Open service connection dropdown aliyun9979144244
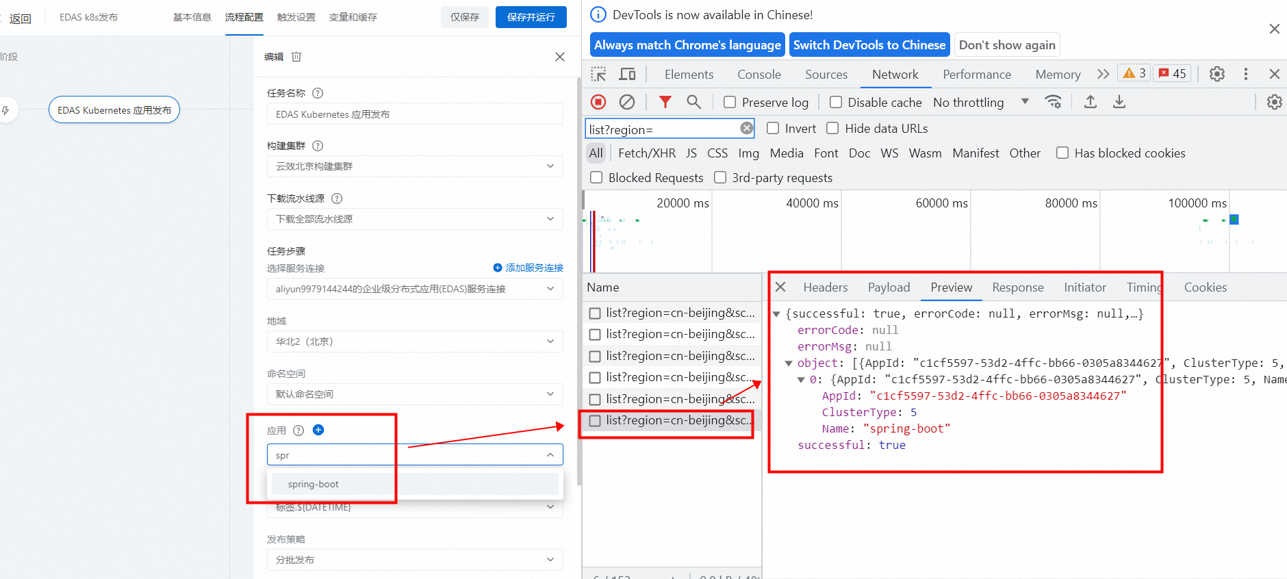This screenshot has height=579, width=1287. (415, 289)
